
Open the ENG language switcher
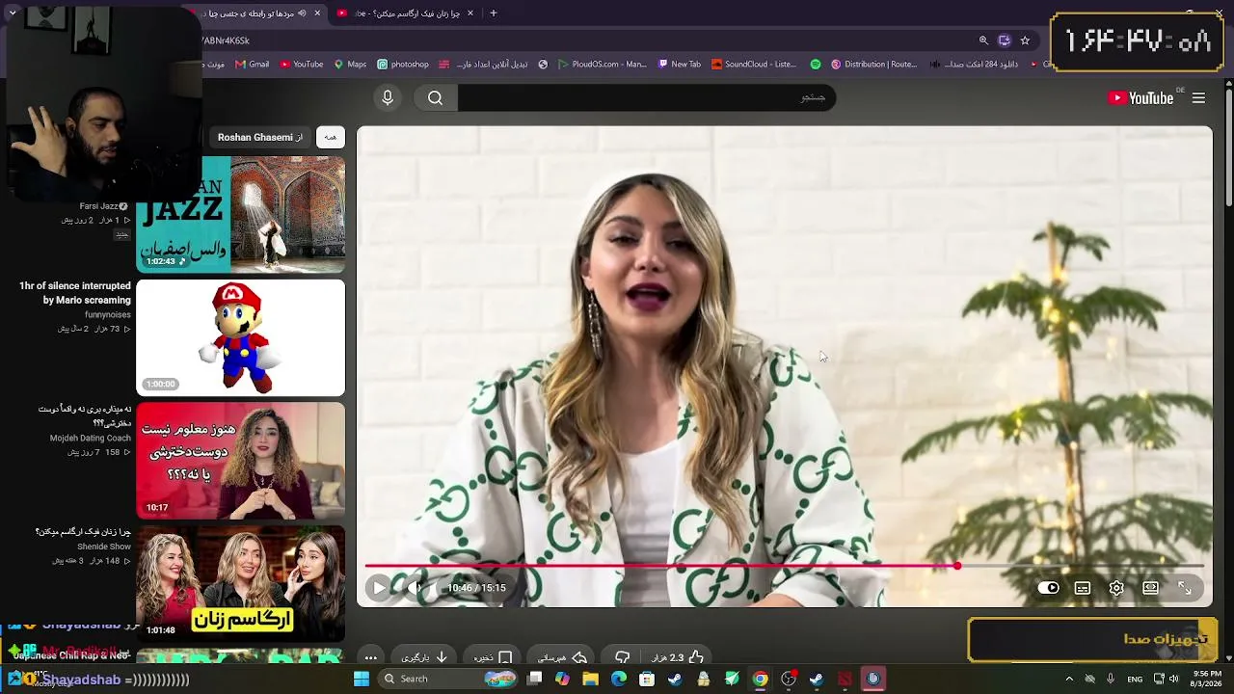pyautogui.click(x=1136, y=679)
